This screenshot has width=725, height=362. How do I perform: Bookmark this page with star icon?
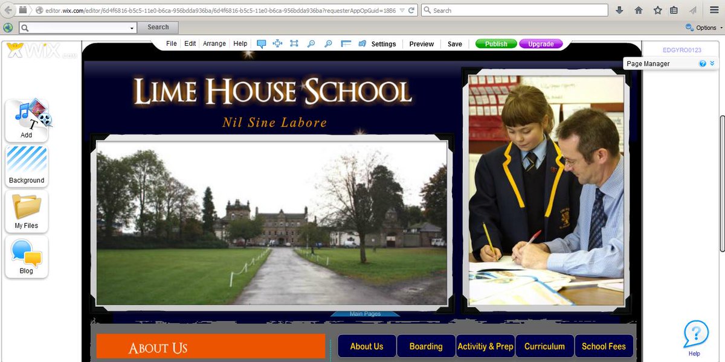(657, 10)
